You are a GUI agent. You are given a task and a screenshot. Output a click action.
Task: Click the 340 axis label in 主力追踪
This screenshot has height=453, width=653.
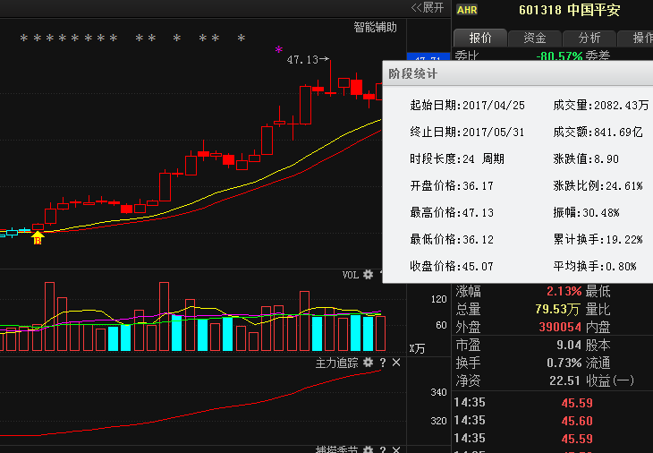(x=438, y=392)
